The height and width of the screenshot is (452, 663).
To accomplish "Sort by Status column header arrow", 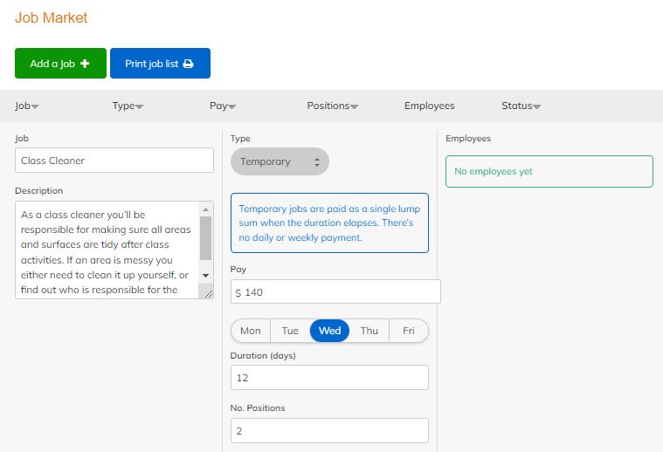I will 536,106.
